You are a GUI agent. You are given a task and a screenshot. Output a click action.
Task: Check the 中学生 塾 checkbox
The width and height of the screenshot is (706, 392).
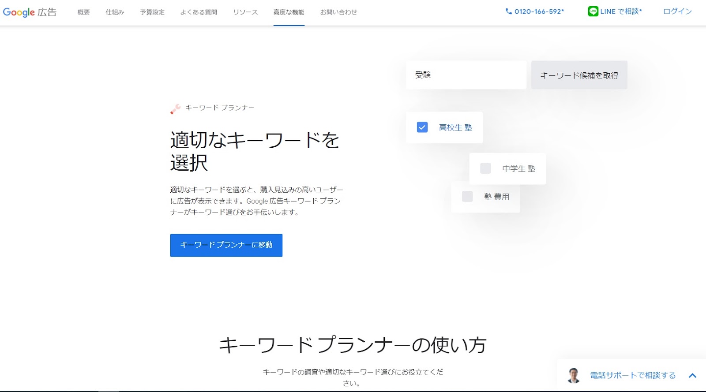(x=485, y=168)
